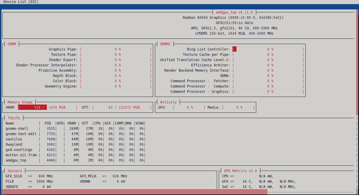The height and width of the screenshot is (195, 359).
Task: Sort fdinfo by the Name column
Action: (10, 123)
